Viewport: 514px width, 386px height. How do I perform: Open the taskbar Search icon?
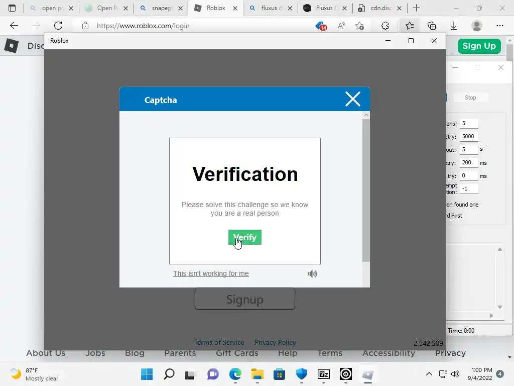(169, 374)
